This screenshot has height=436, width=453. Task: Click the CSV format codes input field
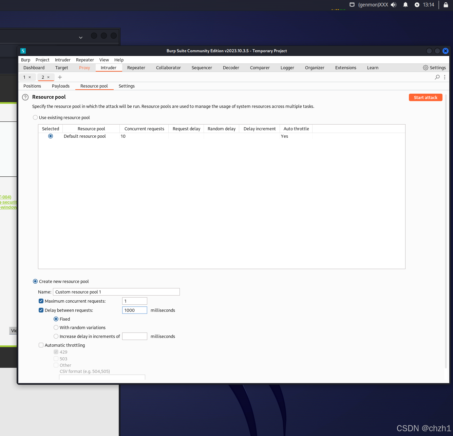pyautogui.click(x=102, y=377)
